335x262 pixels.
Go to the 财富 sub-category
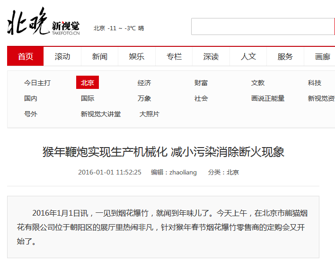coord(201,83)
